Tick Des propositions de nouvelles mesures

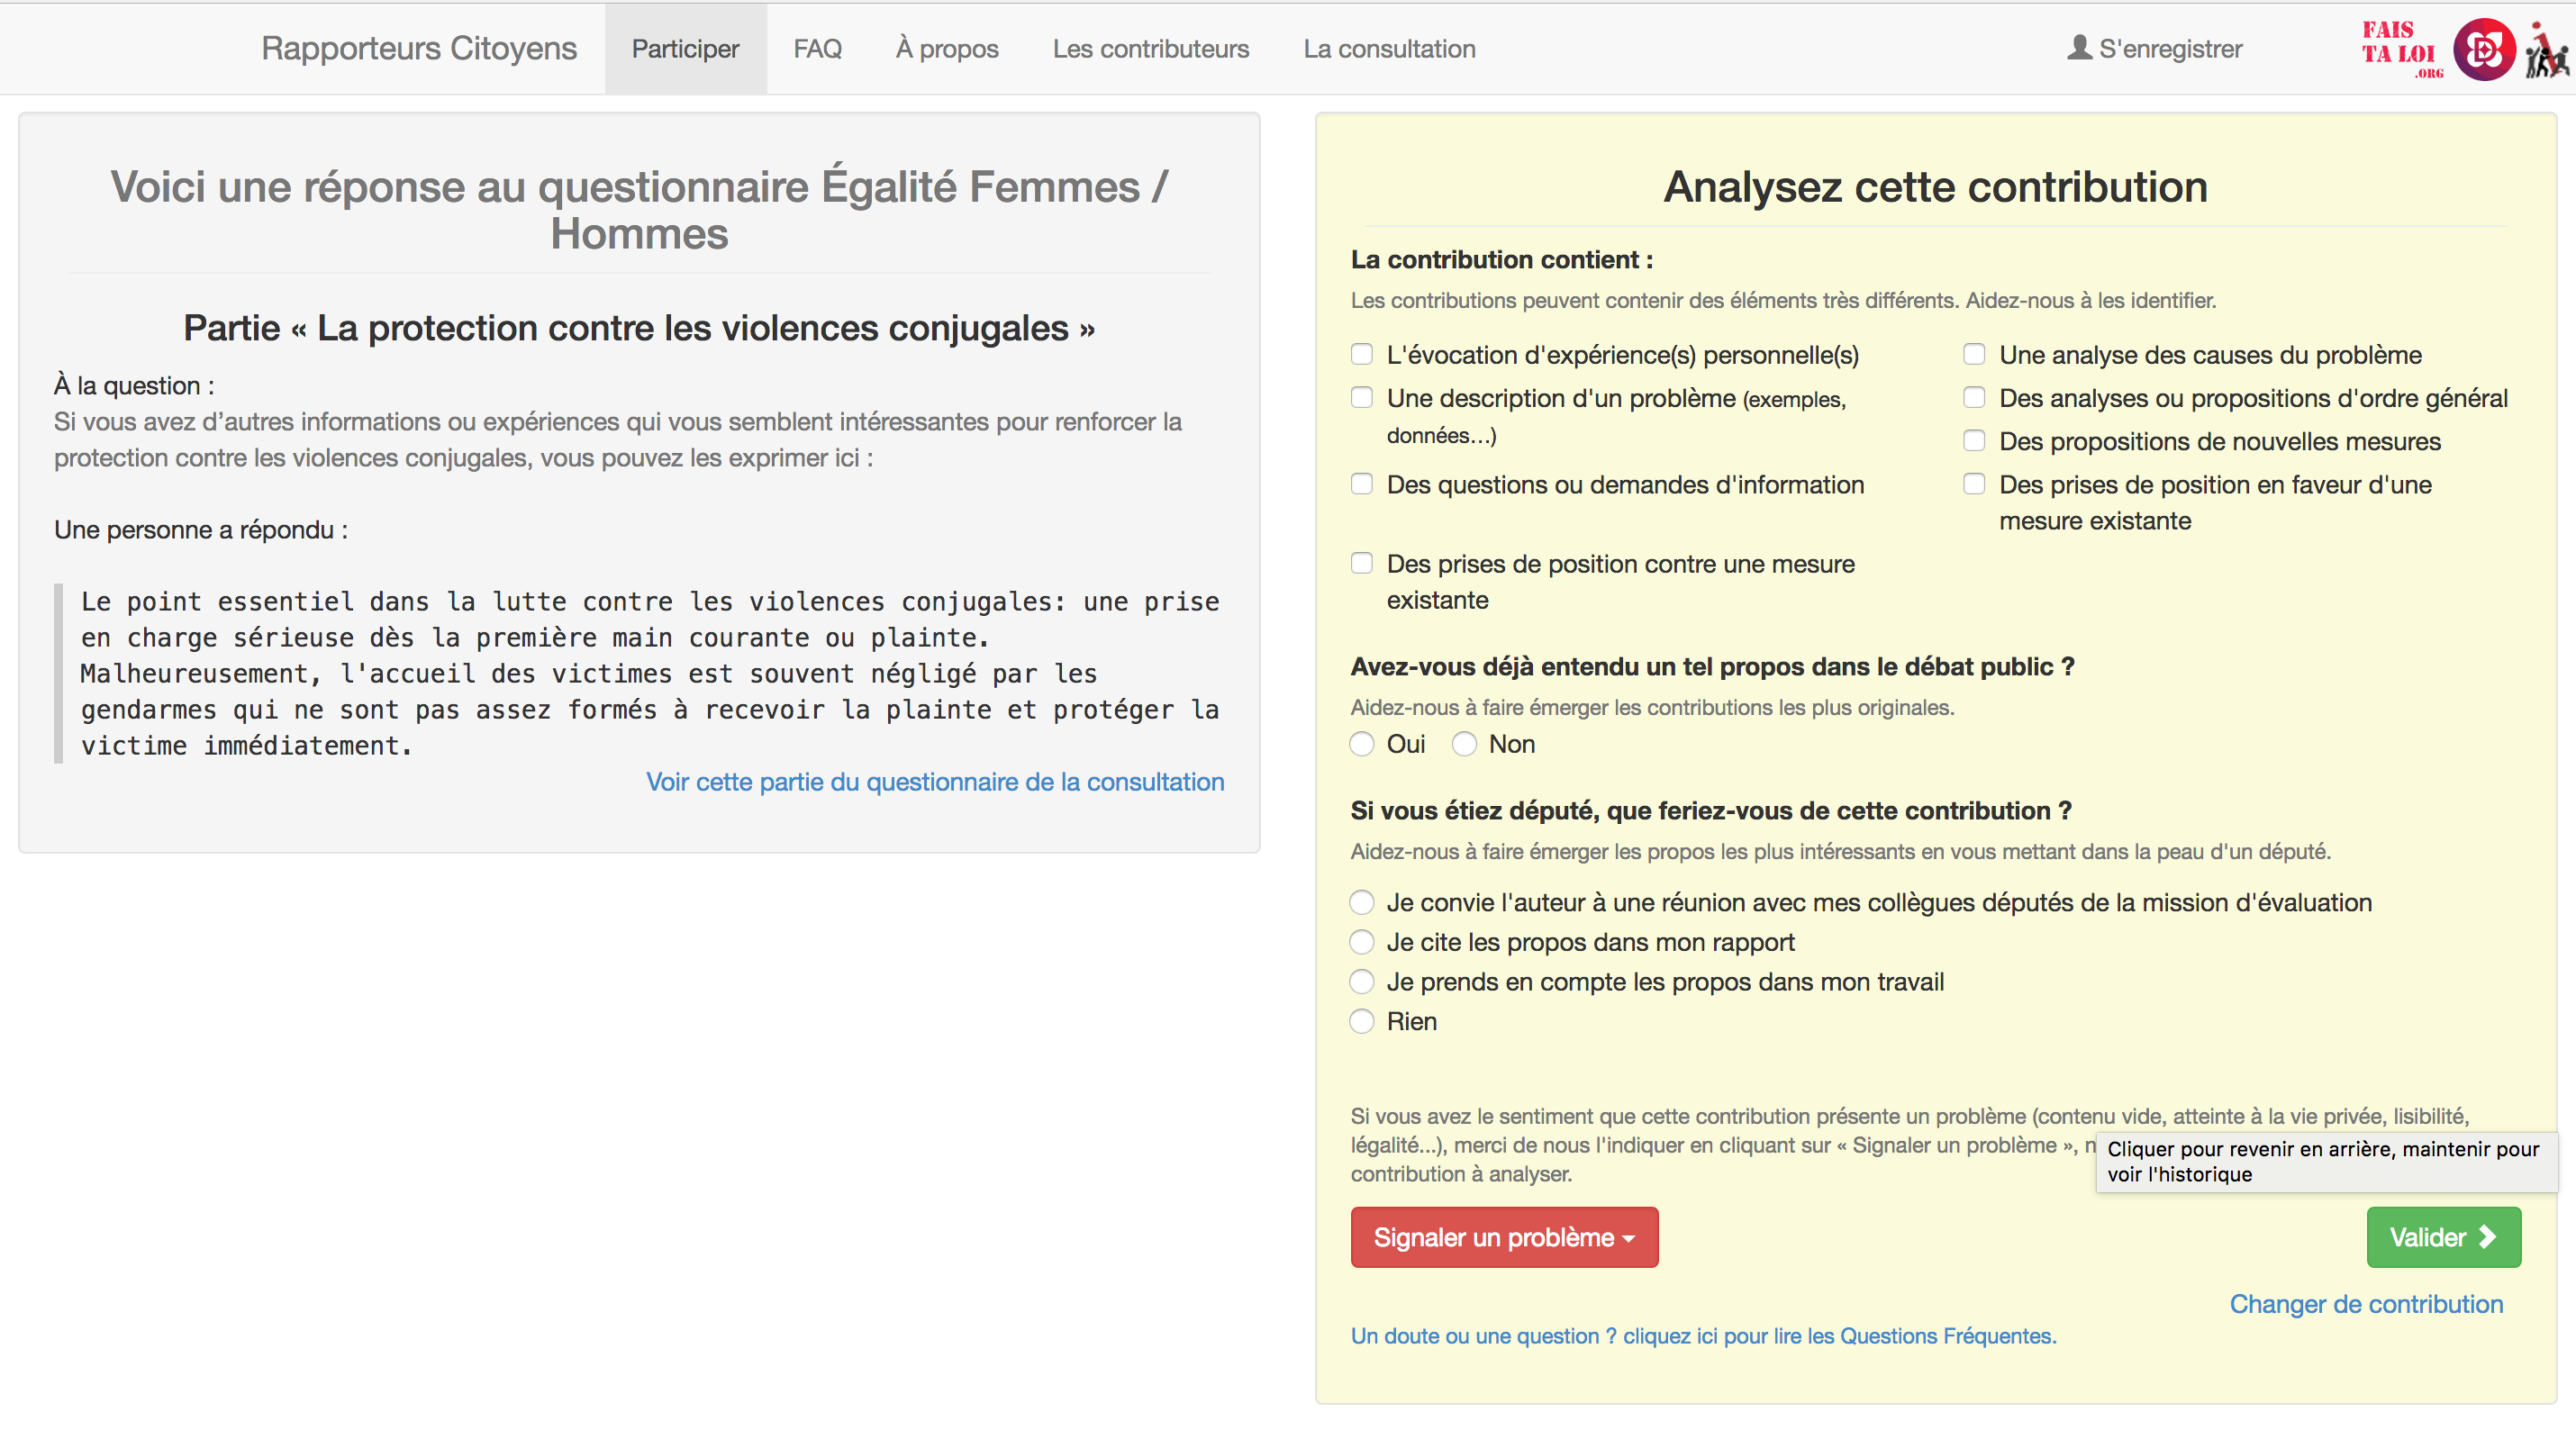(x=1974, y=441)
